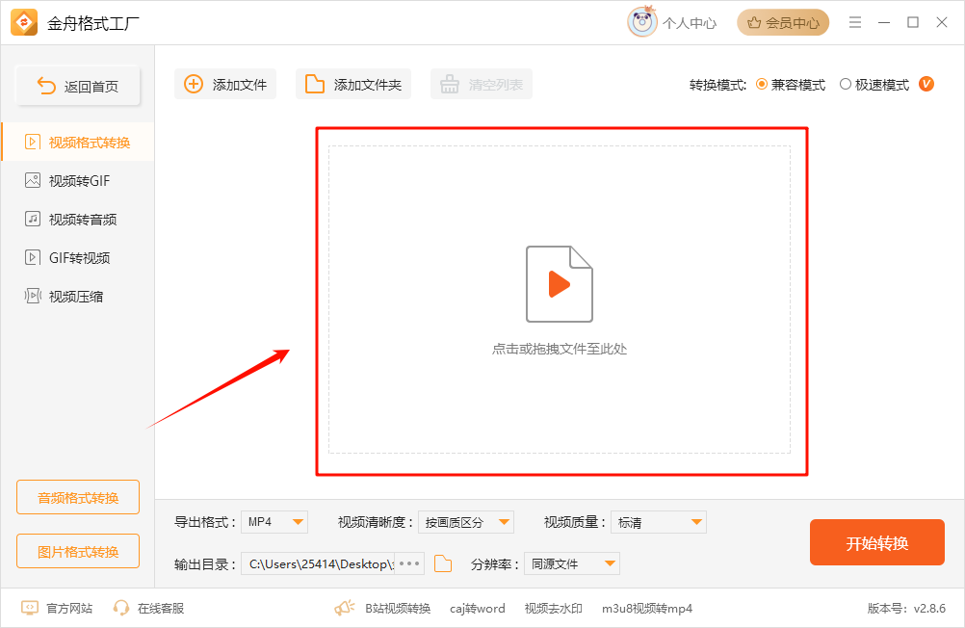Open 在线客服 support link

point(149,609)
